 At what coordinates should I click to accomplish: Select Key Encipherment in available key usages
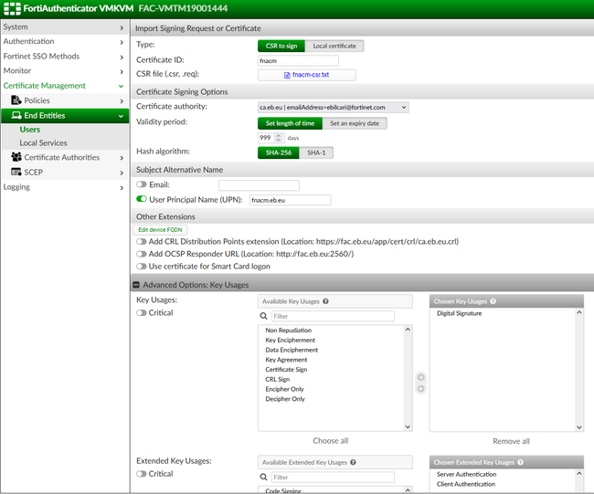pyautogui.click(x=291, y=340)
